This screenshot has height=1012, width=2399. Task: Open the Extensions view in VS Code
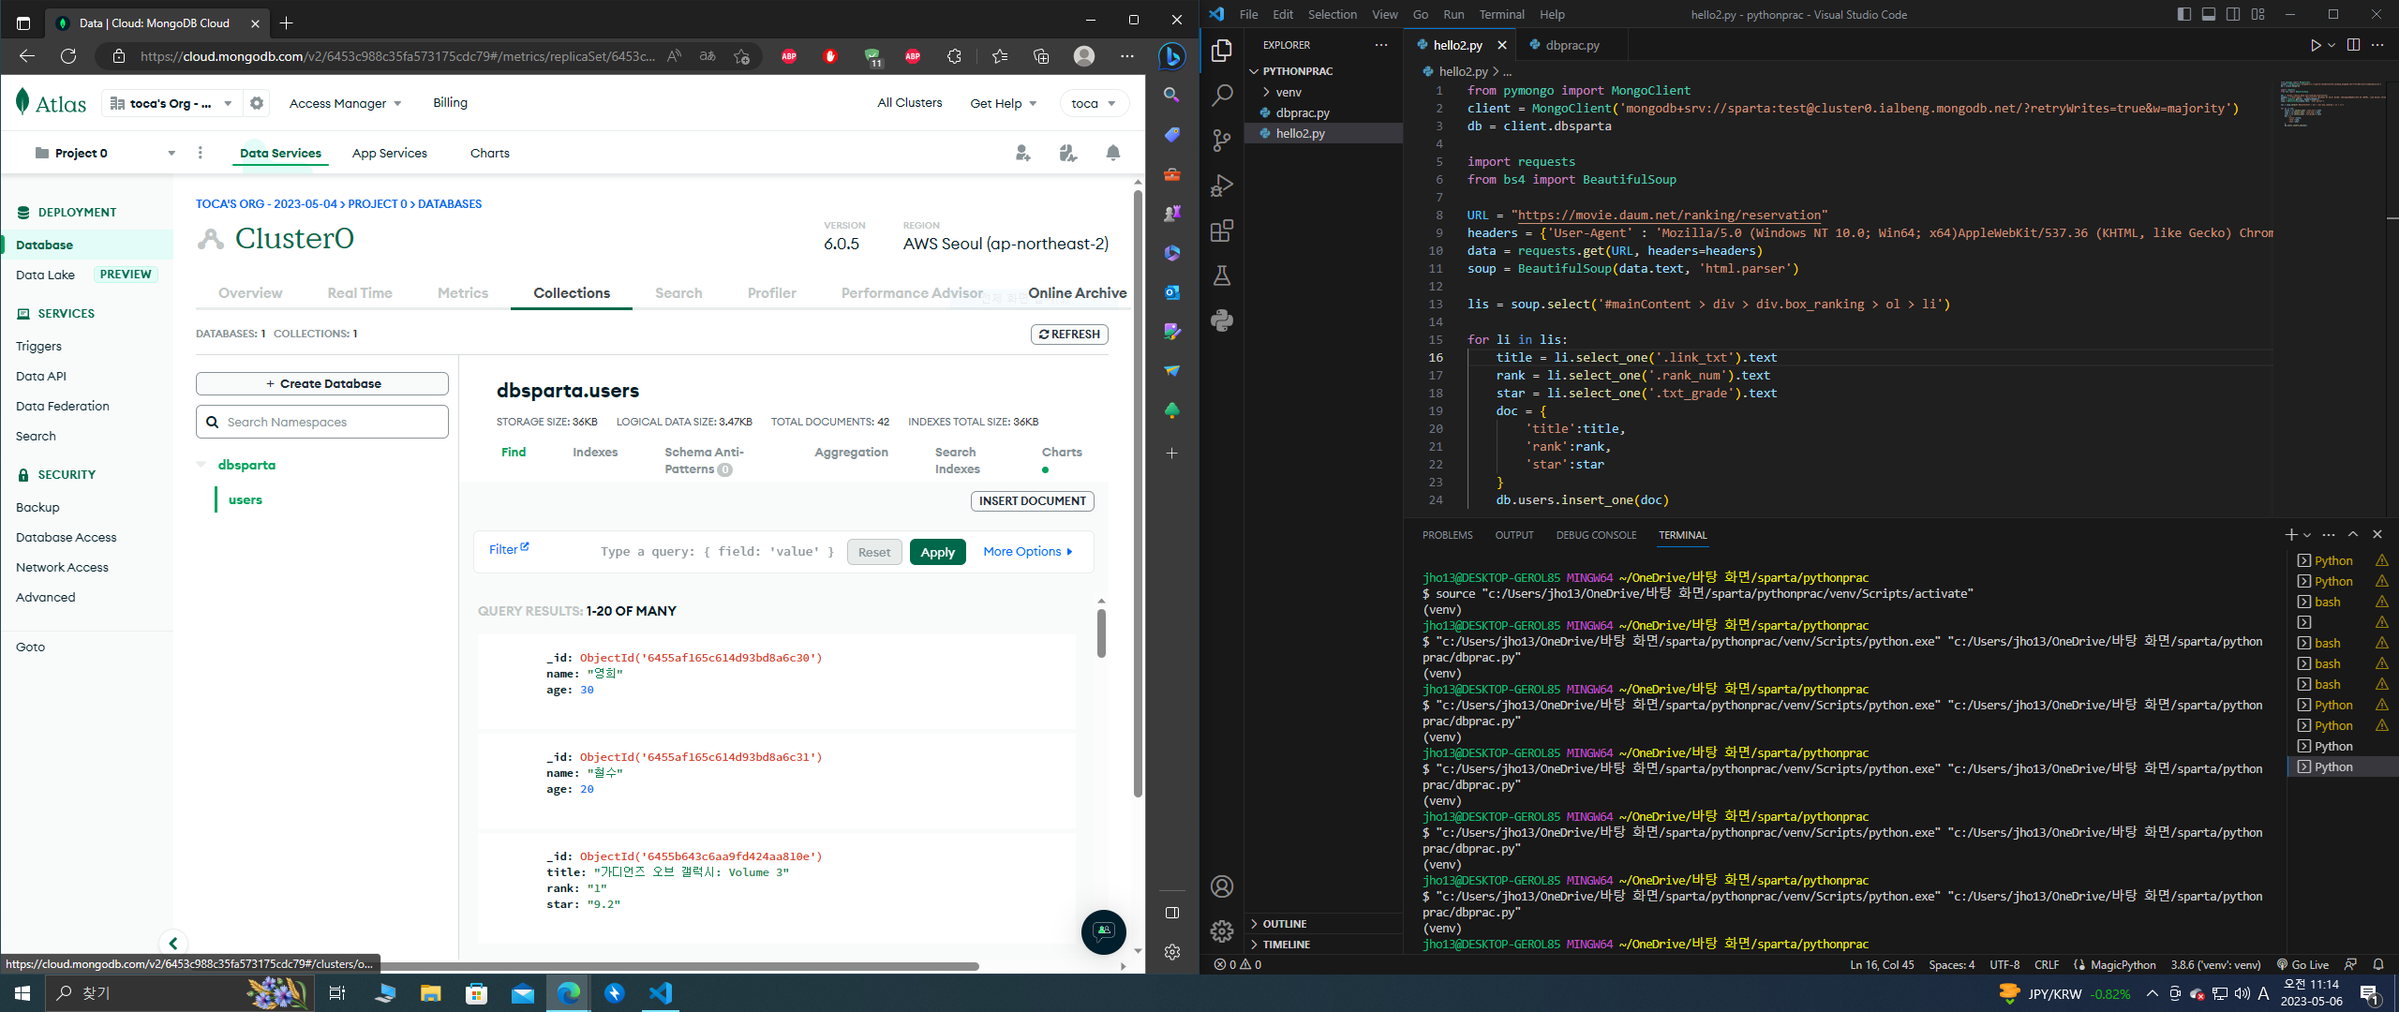(1222, 231)
